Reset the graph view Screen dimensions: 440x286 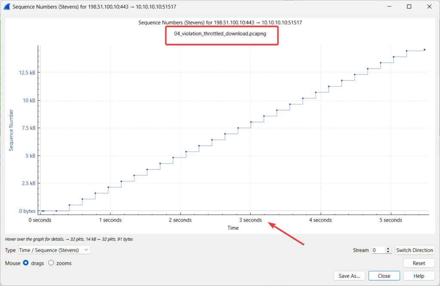[419, 263]
